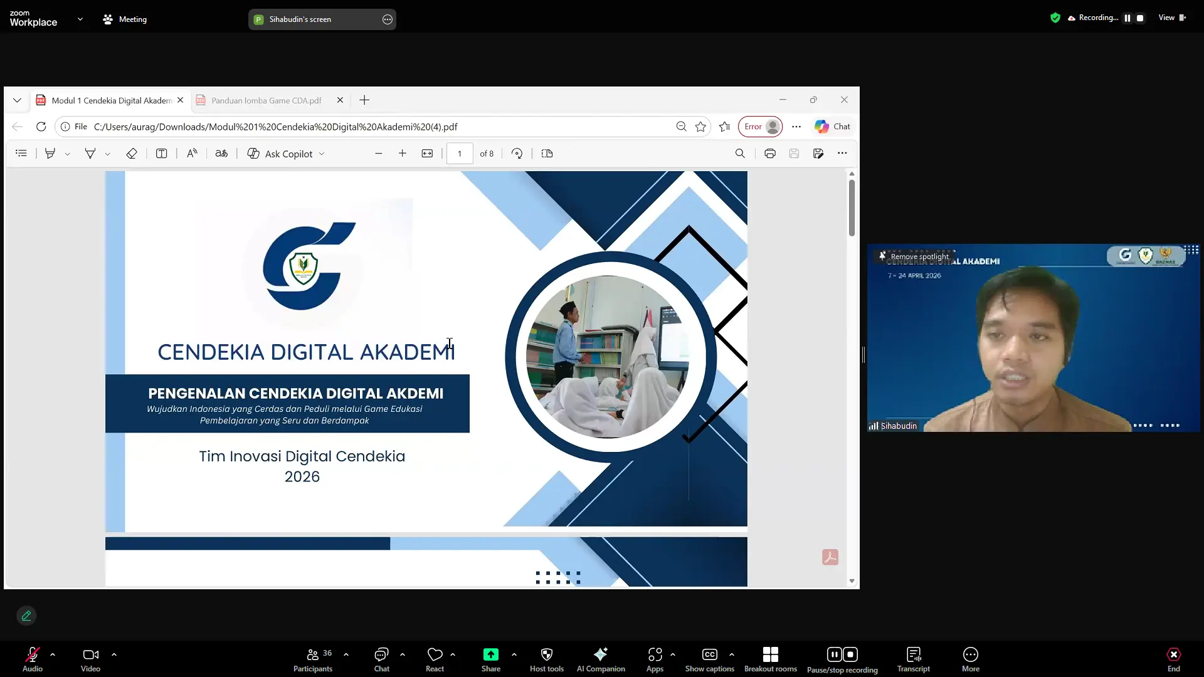Open Host tools shield

547,659
